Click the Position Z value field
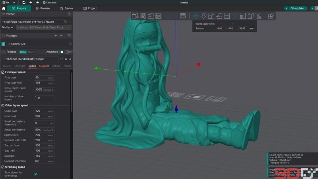 pyautogui.click(x=243, y=28)
